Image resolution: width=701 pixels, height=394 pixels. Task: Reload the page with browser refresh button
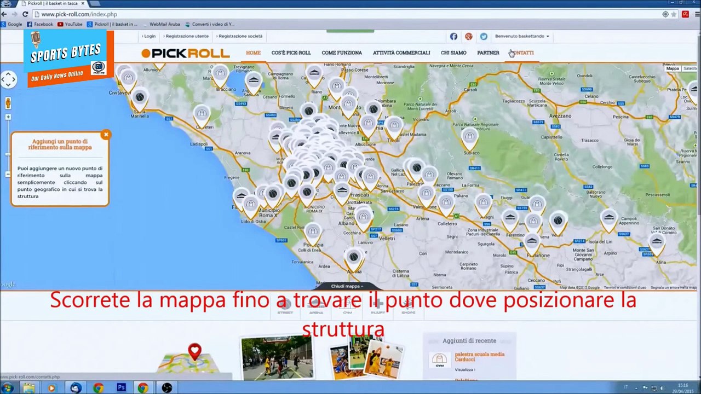(x=25, y=14)
